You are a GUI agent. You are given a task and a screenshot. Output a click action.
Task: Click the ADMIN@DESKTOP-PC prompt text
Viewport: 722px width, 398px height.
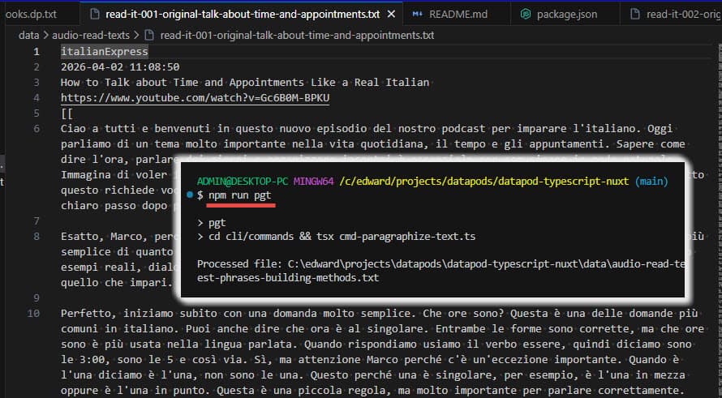(243, 182)
